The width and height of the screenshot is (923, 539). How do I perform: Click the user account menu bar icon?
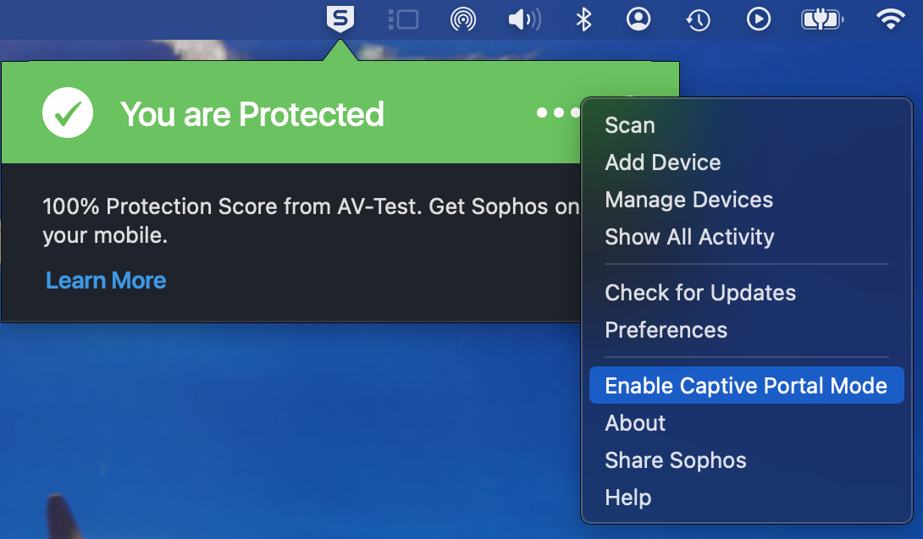(638, 19)
